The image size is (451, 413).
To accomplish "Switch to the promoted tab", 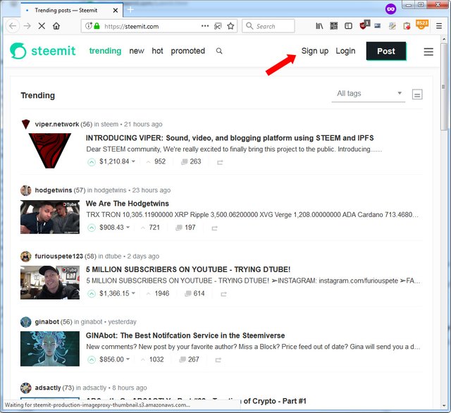I will [x=188, y=51].
